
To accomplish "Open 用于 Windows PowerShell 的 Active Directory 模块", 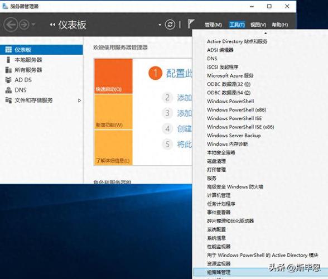I will coord(263,255).
